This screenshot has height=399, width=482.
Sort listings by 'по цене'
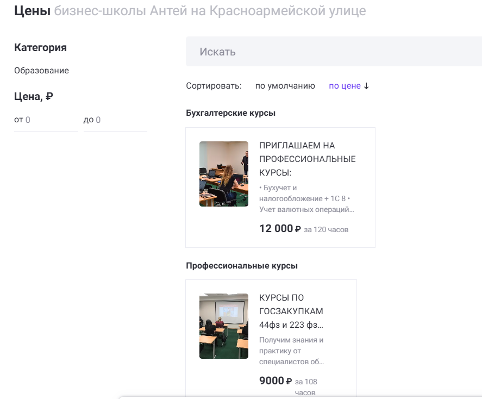pos(345,86)
